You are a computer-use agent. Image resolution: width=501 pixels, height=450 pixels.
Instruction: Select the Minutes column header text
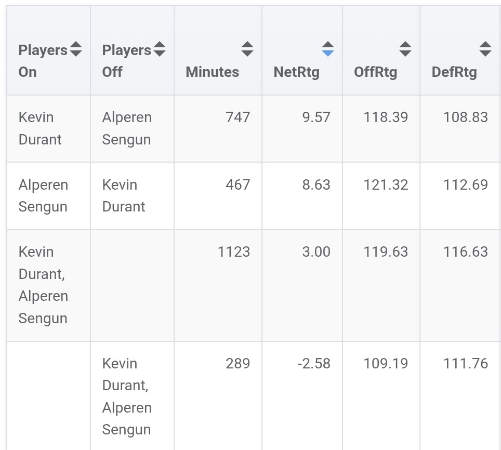coord(212,72)
